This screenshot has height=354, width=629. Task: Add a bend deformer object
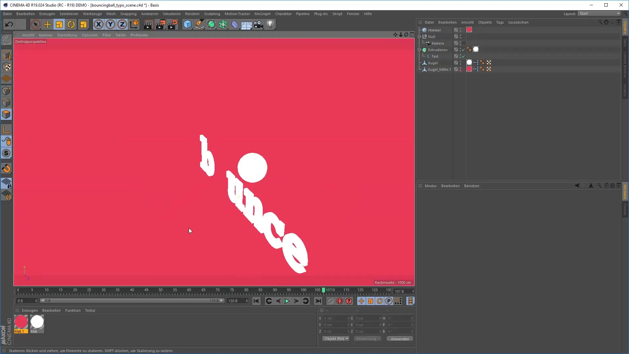pyautogui.click(x=235, y=24)
